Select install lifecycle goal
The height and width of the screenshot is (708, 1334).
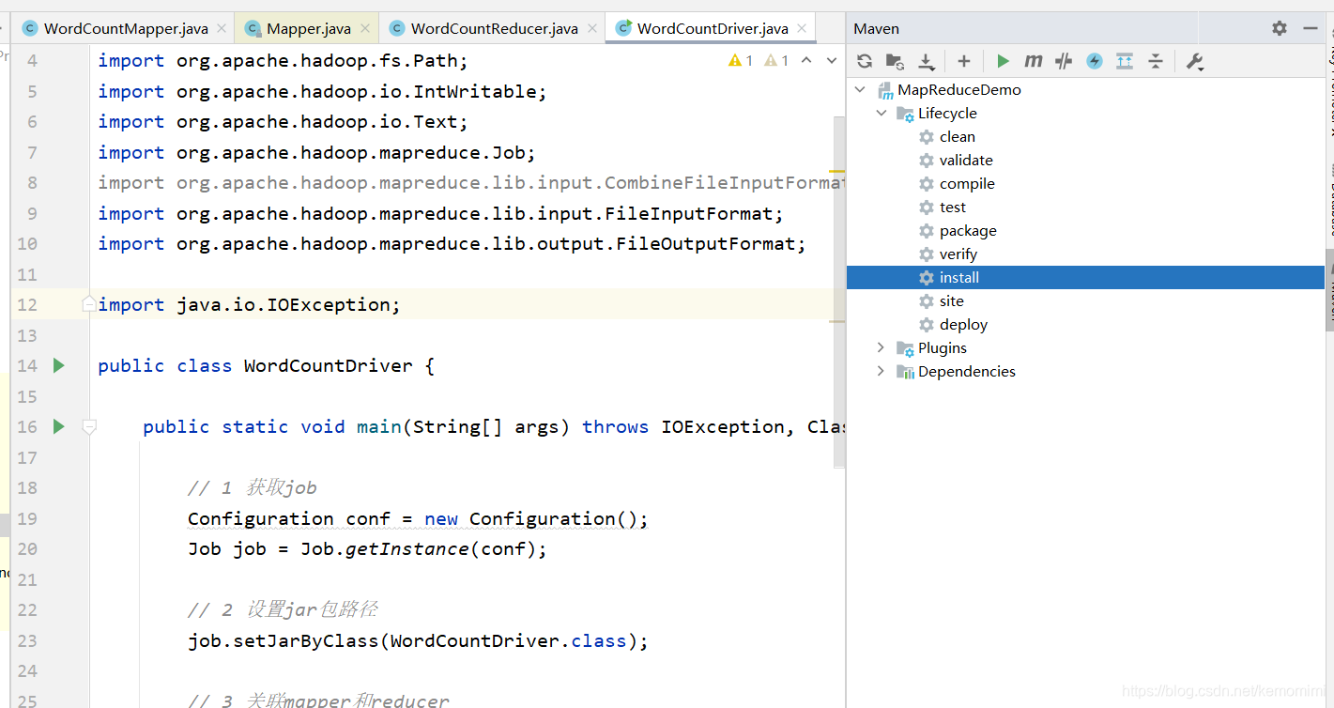pos(1085,277)
